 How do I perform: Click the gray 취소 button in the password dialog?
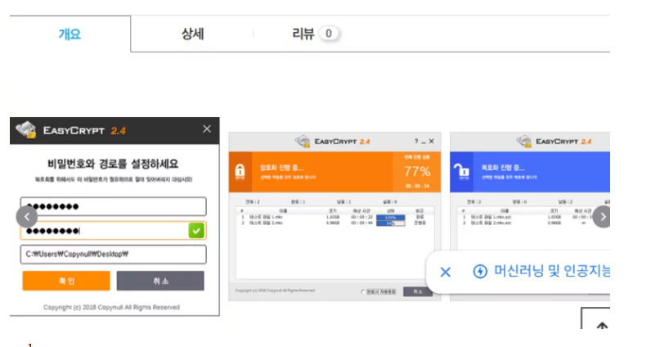coord(160,281)
